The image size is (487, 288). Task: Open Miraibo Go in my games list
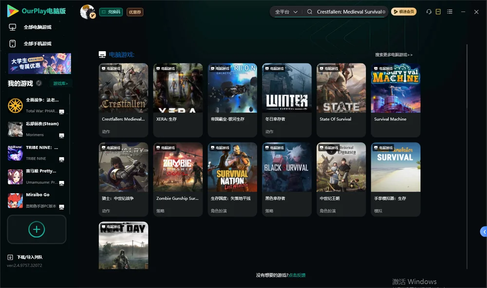37,200
